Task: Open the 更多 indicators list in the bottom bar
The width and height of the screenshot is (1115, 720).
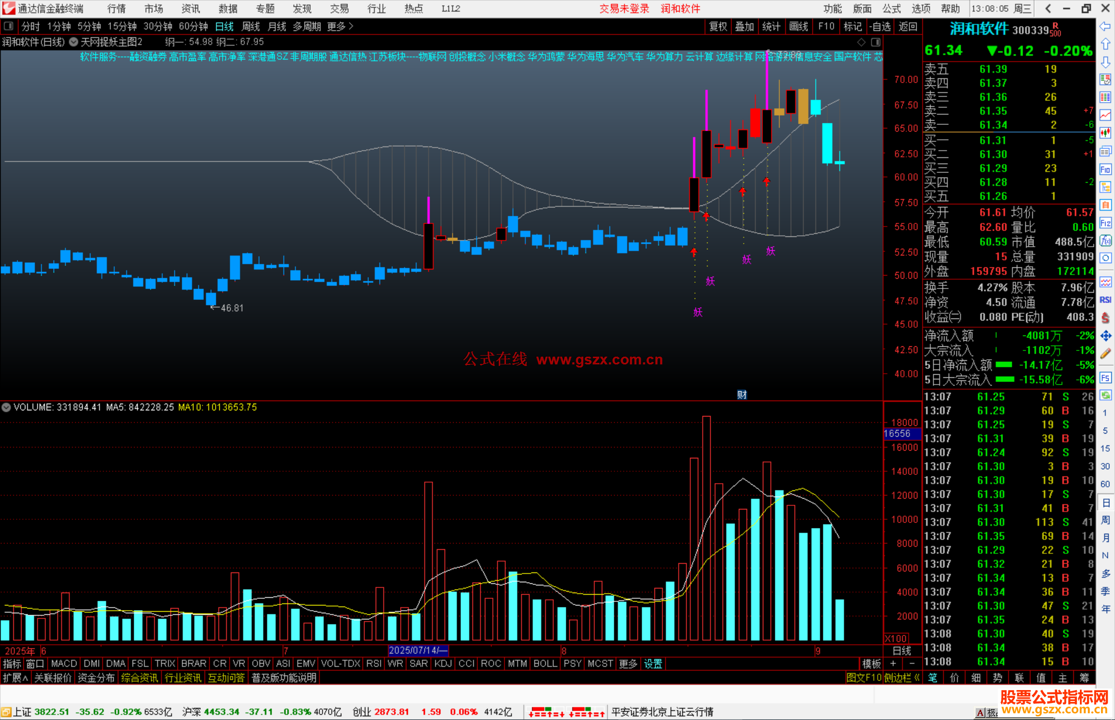Action: point(628,664)
